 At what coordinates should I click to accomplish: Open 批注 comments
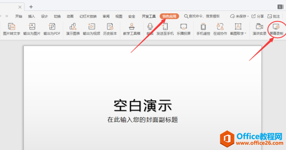point(273,17)
